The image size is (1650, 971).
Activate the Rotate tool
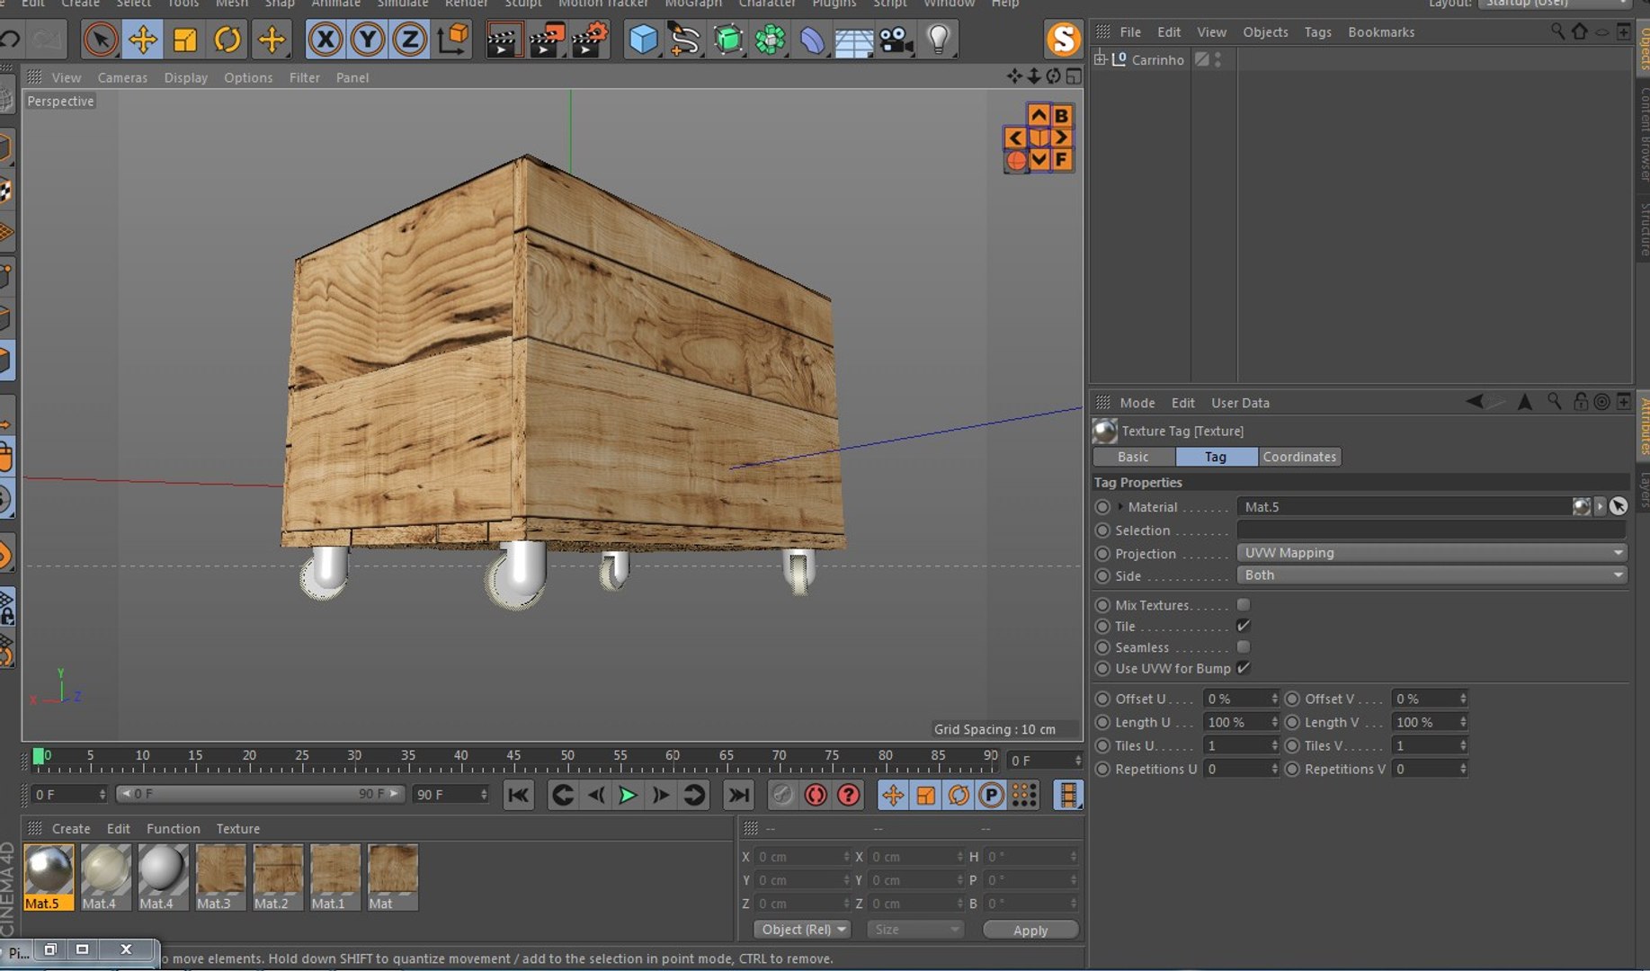click(x=227, y=40)
